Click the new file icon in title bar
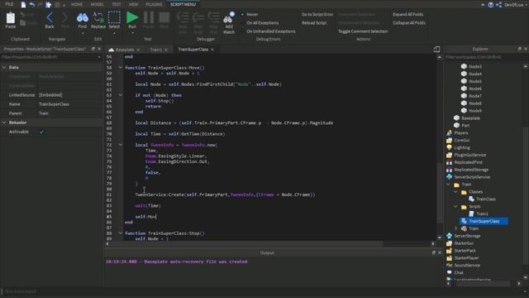Screen dimensions: 529x298 click(x=23, y=5)
